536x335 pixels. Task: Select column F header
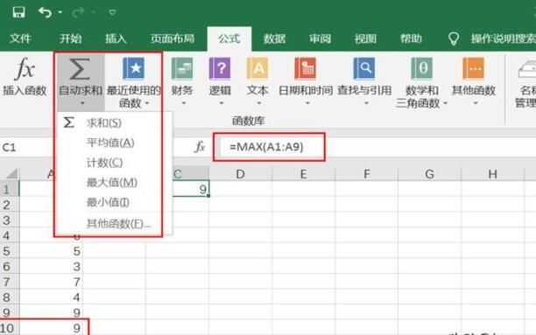tap(366, 174)
